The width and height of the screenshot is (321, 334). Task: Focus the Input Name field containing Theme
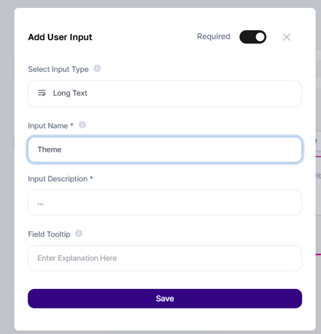(x=165, y=149)
